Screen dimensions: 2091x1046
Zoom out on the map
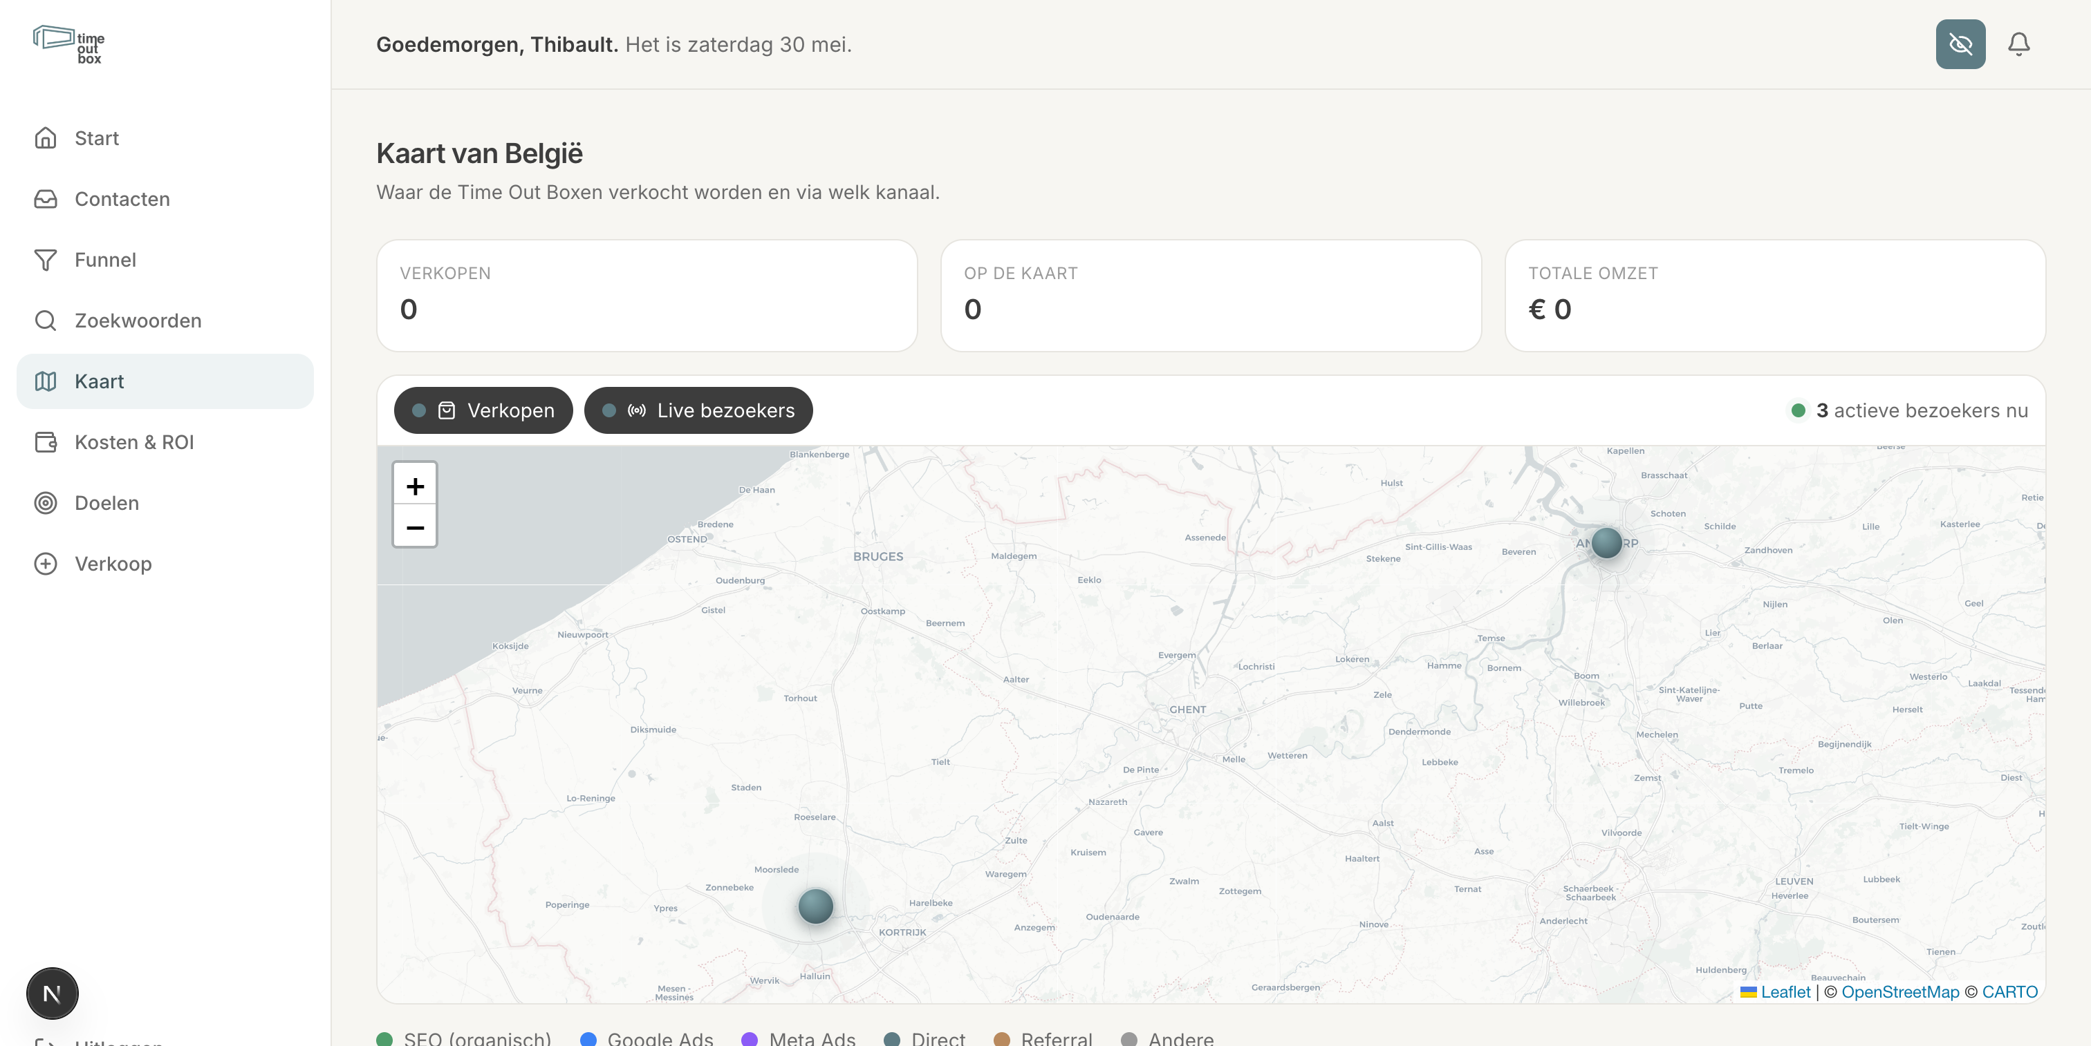pyautogui.click(x=415, y=527)
